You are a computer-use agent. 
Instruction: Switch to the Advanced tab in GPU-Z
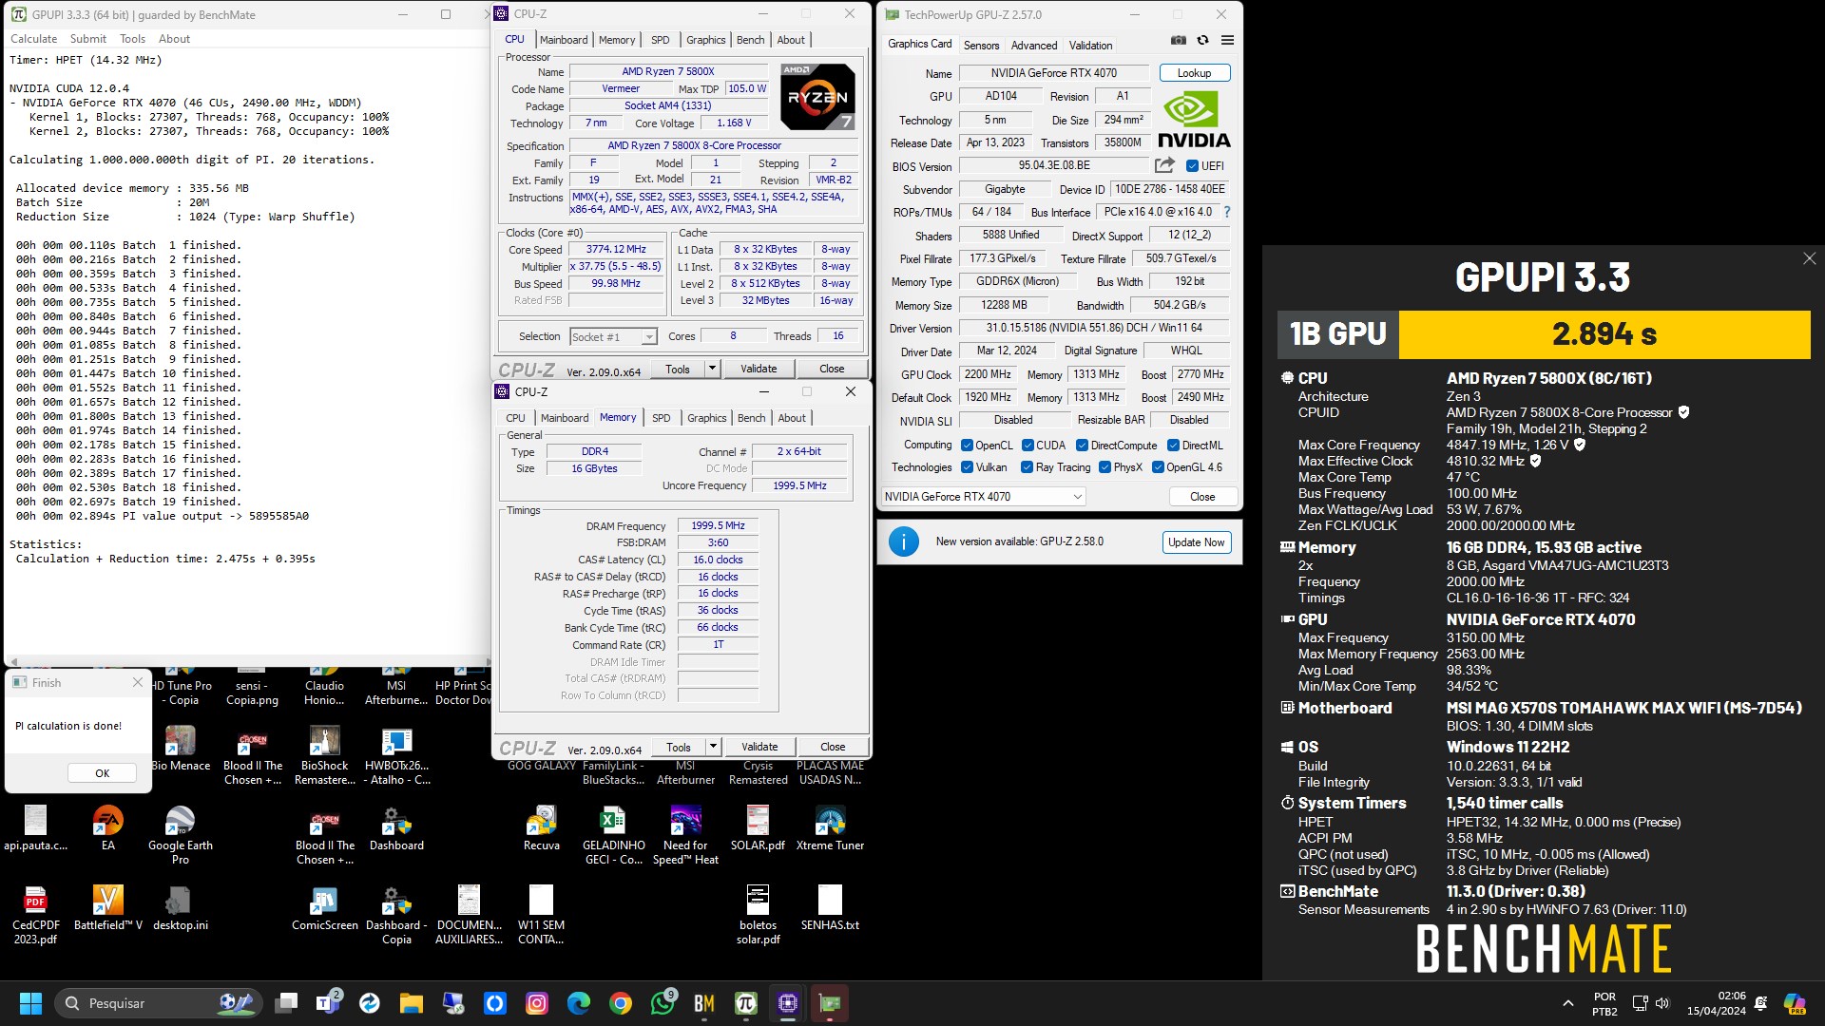(1034, 45)
